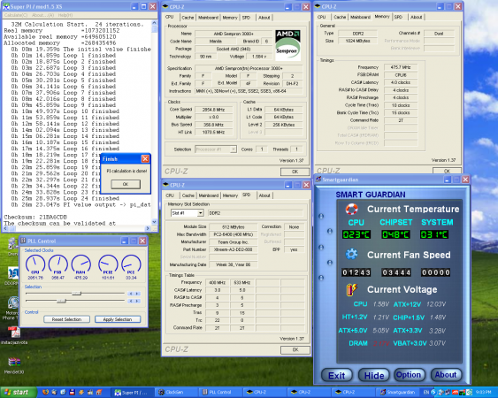Click the system tray clock showing 9:03 PM

tap(484, 393)
